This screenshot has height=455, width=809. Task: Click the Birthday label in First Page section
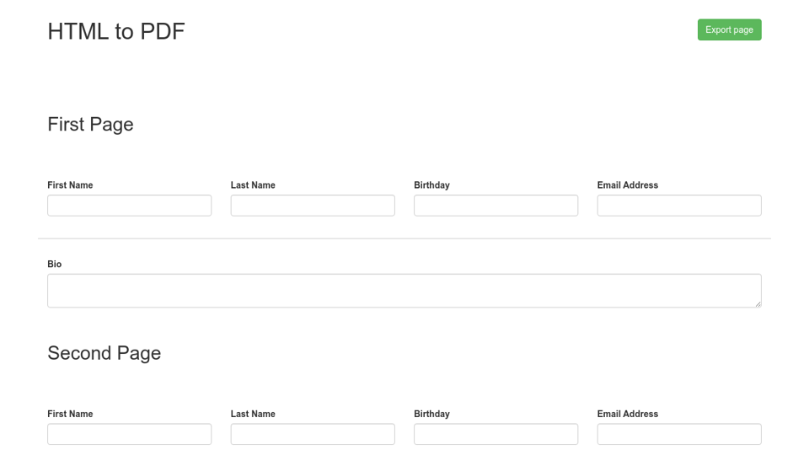tap(431, 185)
